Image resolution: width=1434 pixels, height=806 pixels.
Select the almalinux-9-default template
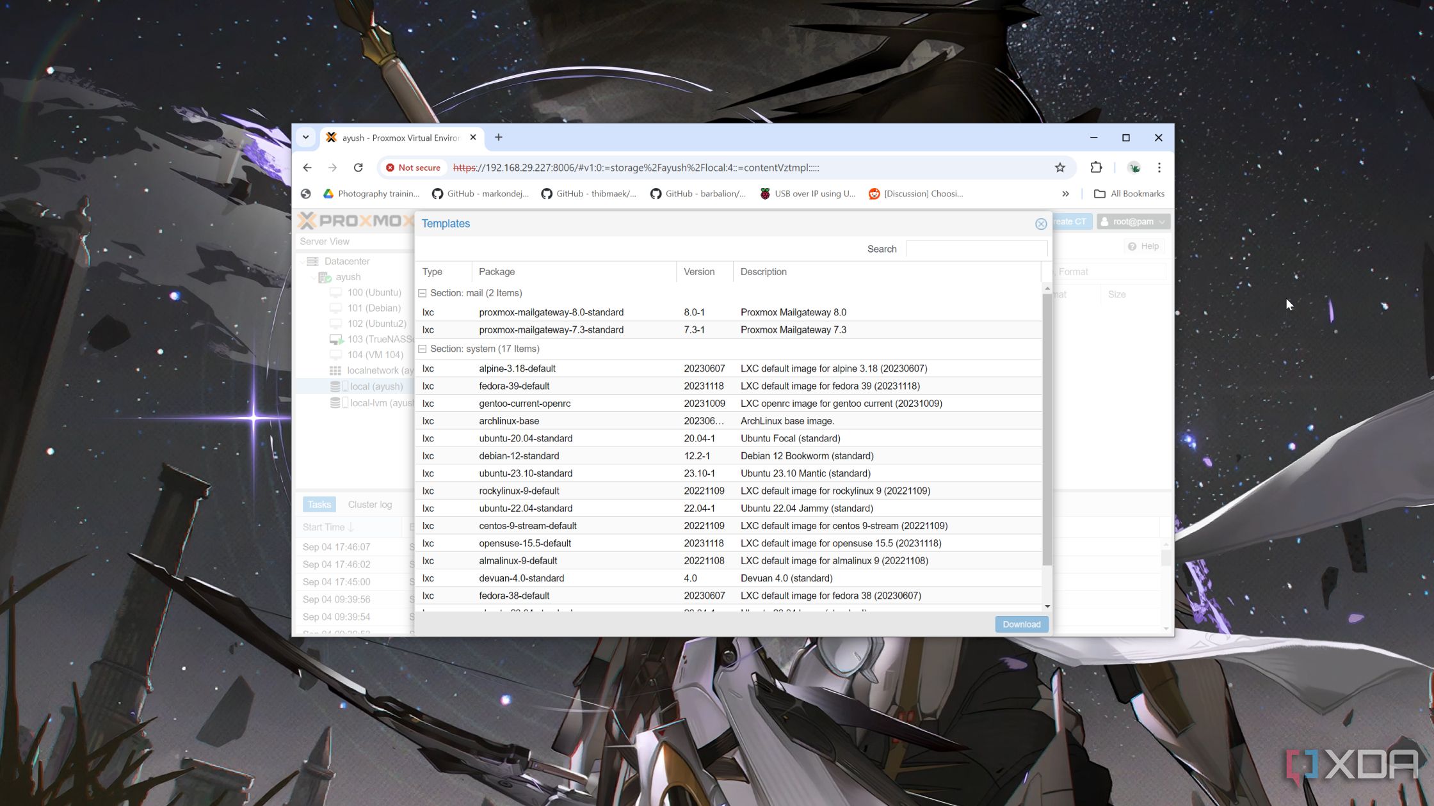(729, 561)
